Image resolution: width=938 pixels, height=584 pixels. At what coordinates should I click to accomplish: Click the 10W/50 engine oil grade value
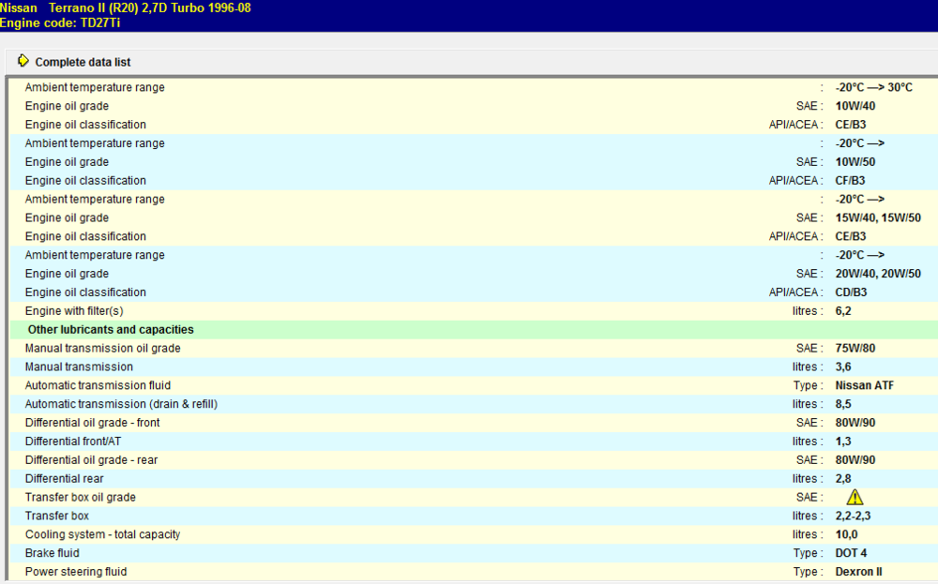(855, 162)
